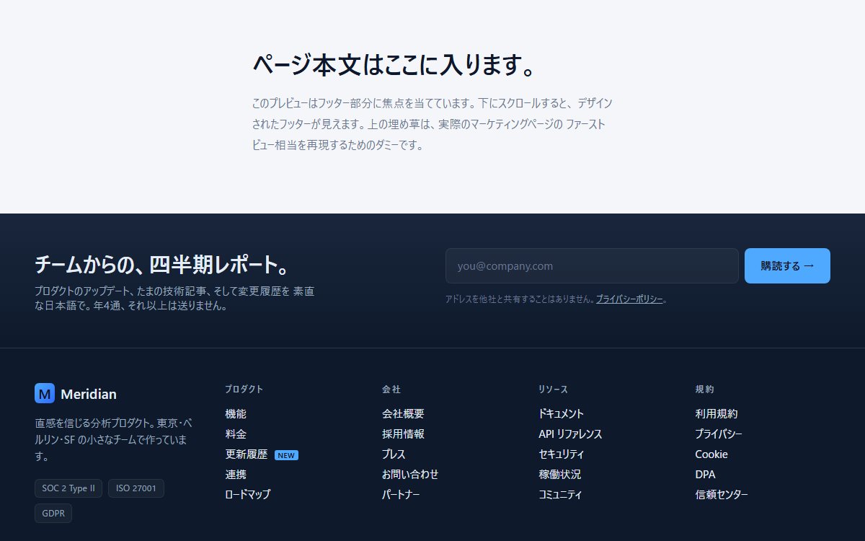Open the ドキュメント link
This screenshot has width=865, height=541.
tap(561, 414)
